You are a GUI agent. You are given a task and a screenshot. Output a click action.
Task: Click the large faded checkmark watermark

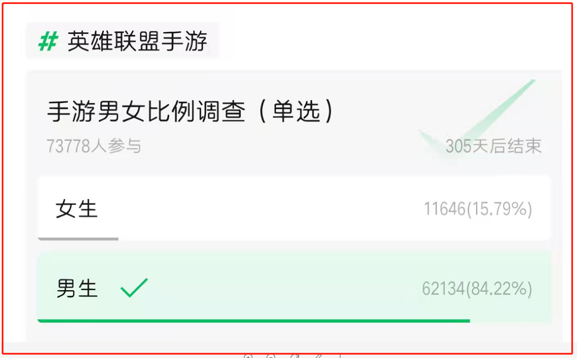[478, 117]
